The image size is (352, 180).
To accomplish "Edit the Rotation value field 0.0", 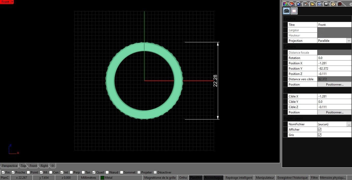I will coord(334,58).
